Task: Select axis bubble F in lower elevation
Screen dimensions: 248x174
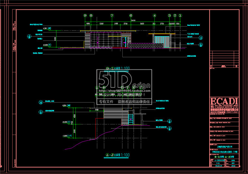Action: pos(128,88)
